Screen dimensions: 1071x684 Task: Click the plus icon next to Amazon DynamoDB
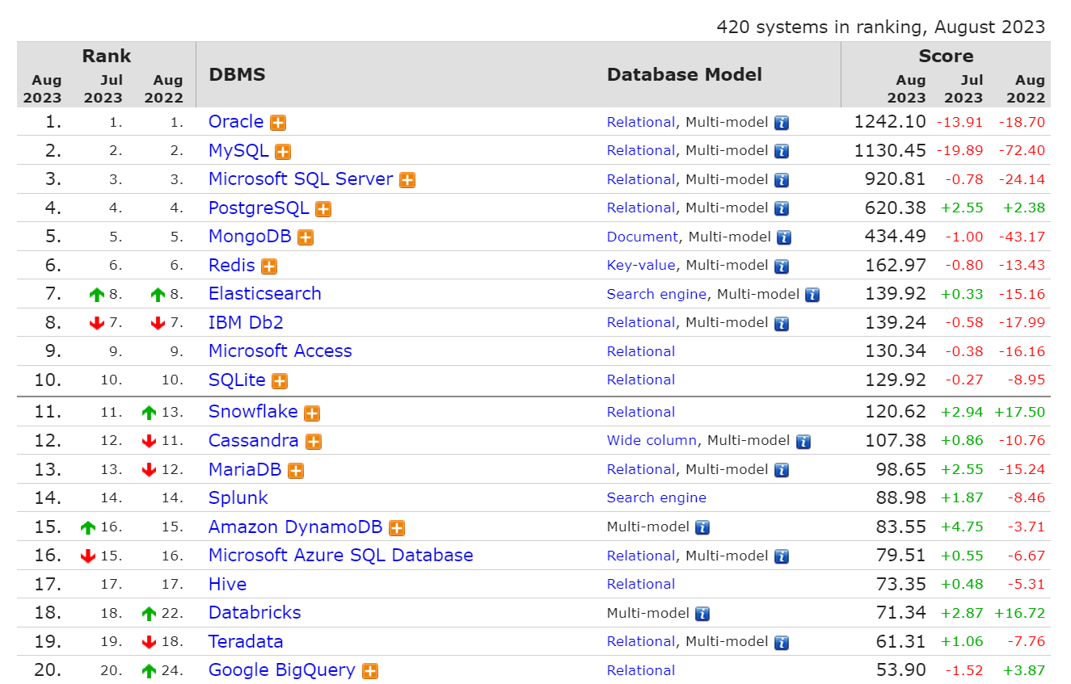click(397, 528)
